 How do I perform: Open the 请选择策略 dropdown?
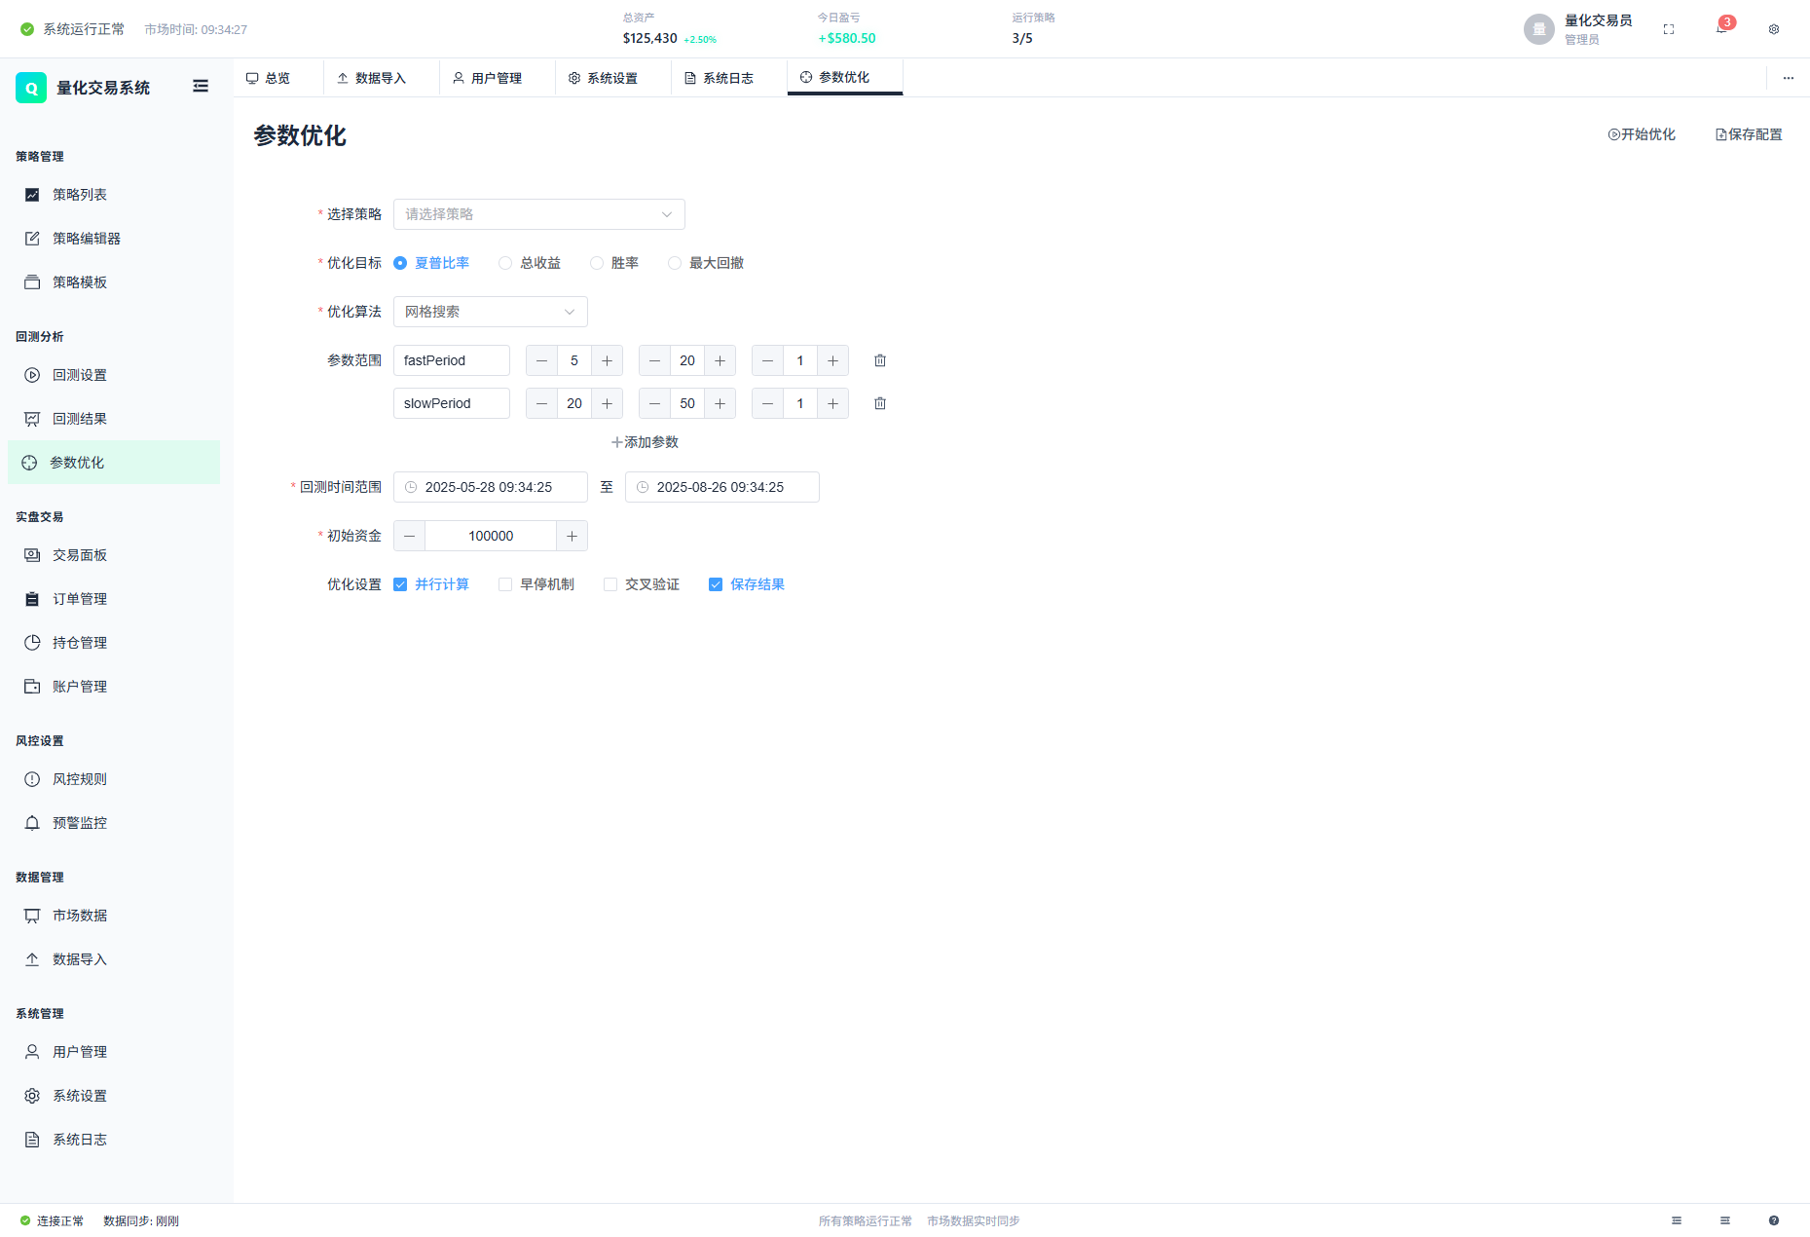539,214
